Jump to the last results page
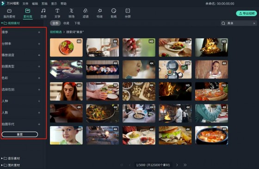 185,165
